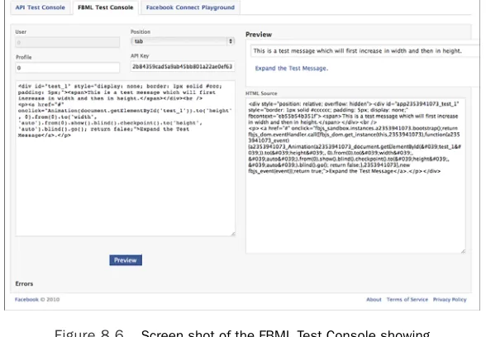The height and width of the screenshot is (337, 486).
Task: Click the API Key label
Action: click(140, 56)
